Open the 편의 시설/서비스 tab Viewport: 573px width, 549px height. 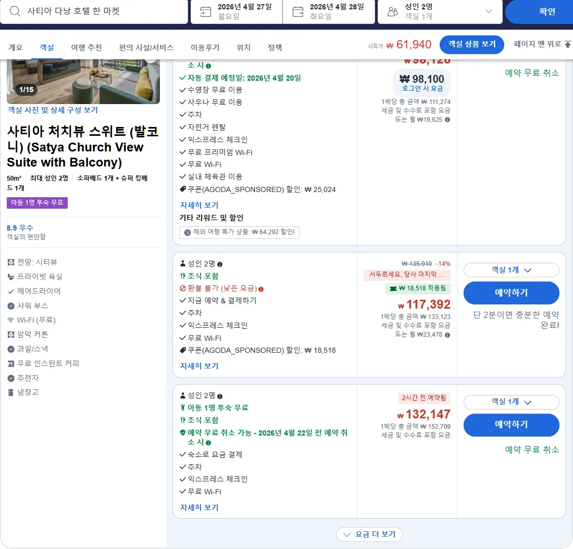(x=146, y=47)
